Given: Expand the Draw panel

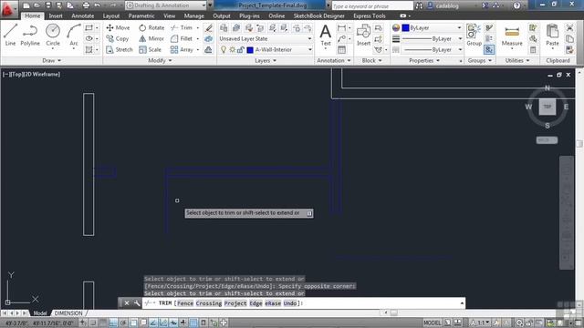Looking at the screenshot, I should (51, 60).
